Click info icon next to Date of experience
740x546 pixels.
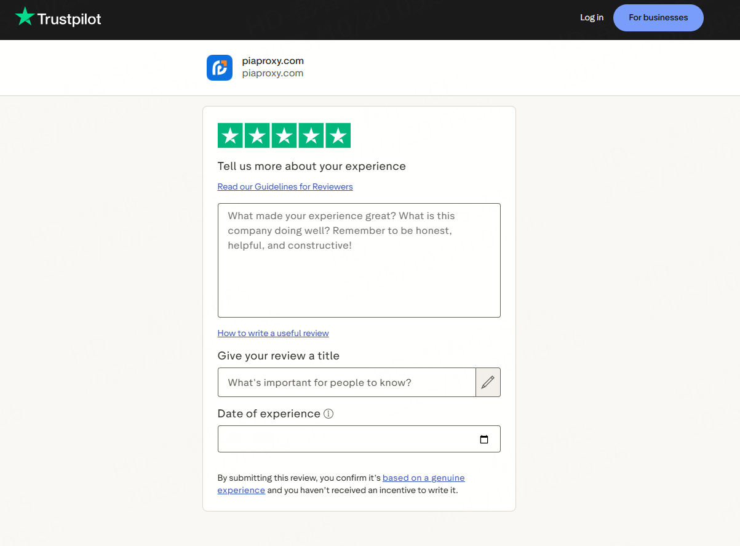click(x=328, y=414)
